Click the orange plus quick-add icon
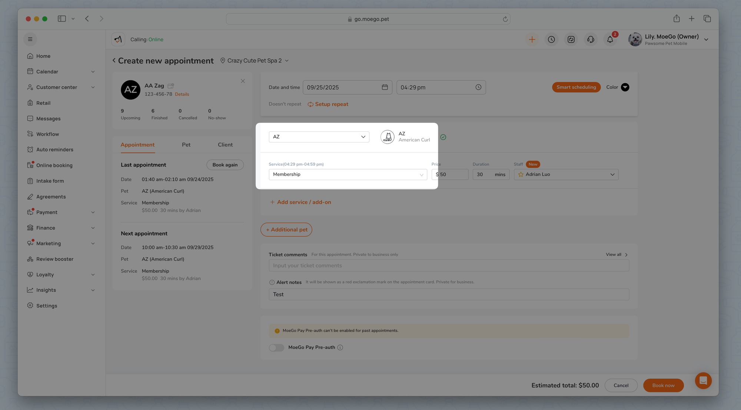Image resolution: width=741 pixels, height=410 pixels. pos(532,40)
